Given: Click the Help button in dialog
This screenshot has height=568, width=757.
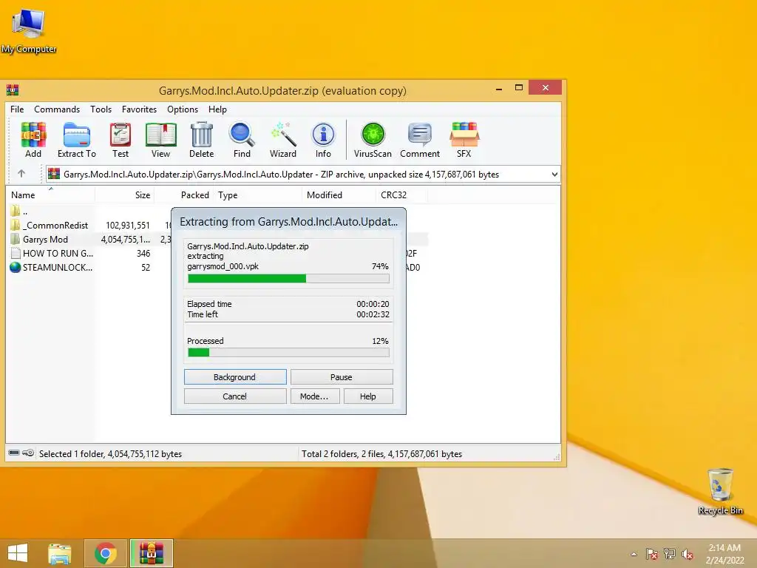Looking at the screenshot, I should click(x=368, y=396).
